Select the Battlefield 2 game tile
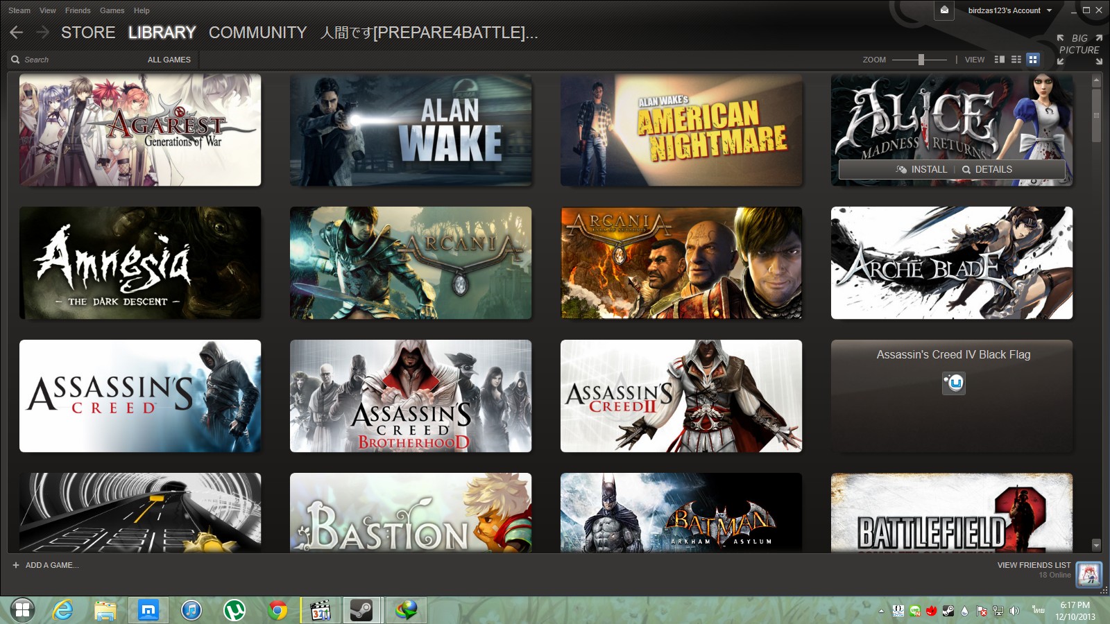 click(x=952, y=512)
